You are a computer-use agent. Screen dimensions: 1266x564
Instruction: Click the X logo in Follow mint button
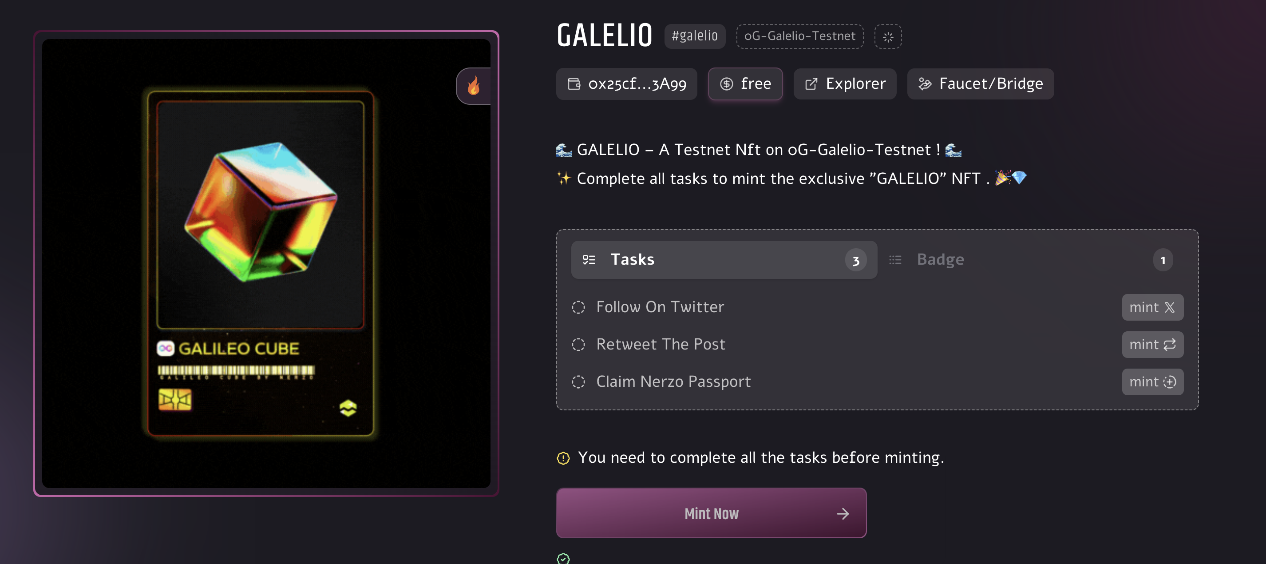(1169, 307)
